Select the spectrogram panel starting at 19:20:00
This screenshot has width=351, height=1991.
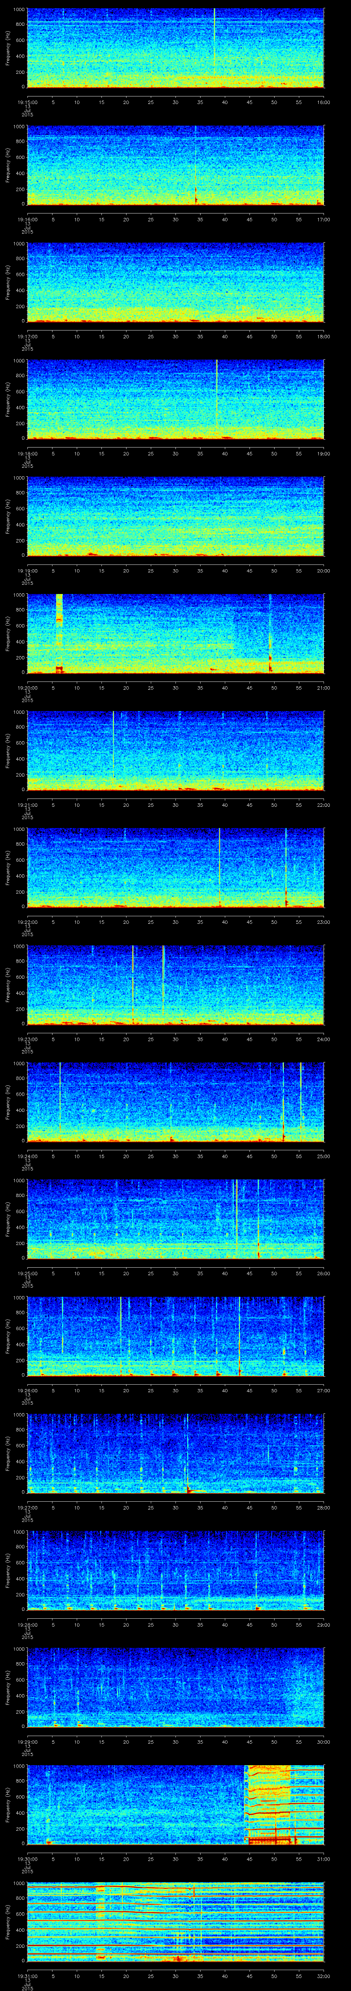(176, 634)
